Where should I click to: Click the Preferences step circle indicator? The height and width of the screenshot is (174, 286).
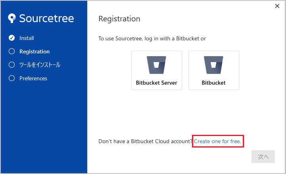pos(12,78)
